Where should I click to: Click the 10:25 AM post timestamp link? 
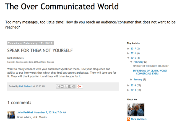coord(40,86)
